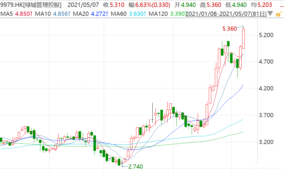Click the header high price 高 5.360
The width and height of the screenshot is (284, 173).
tap(210, 5)
